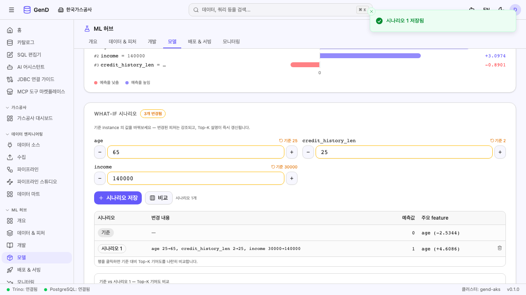Open 파이프라인 스튜디오
The width and height of the screenshot is (526, 295).
[37, 182]
